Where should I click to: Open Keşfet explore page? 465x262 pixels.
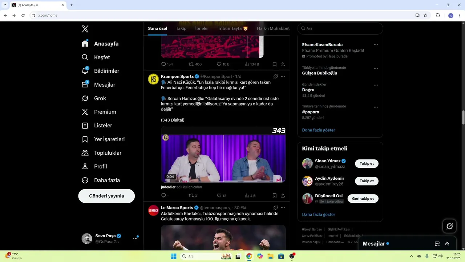pos(96,57)
